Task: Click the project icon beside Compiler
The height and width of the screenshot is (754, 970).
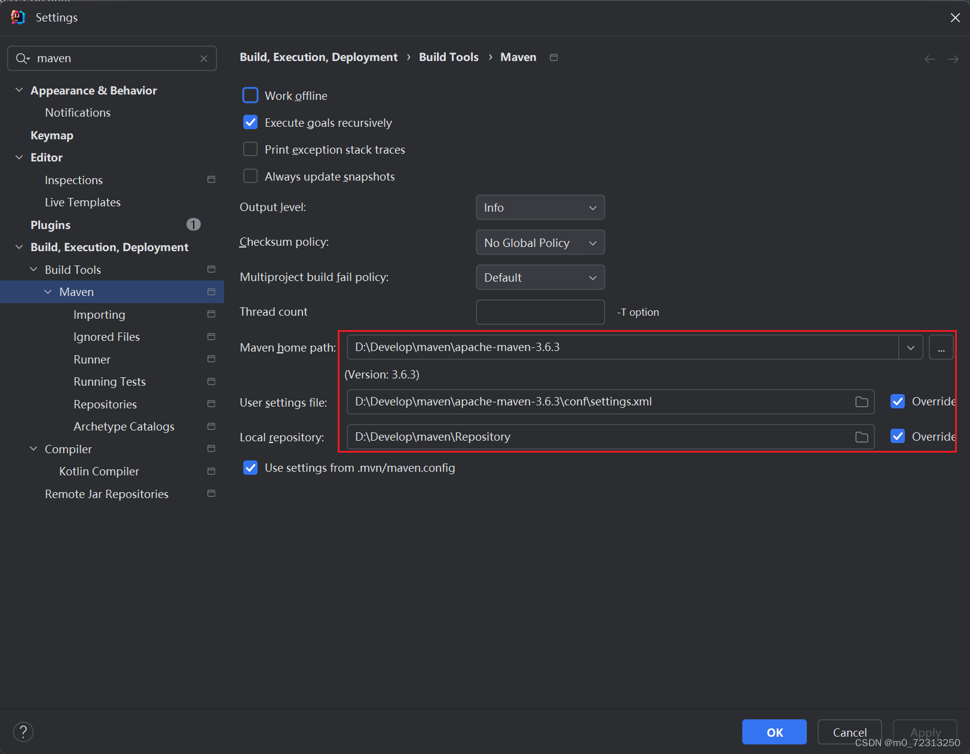Action: click(x=211, y=448)
